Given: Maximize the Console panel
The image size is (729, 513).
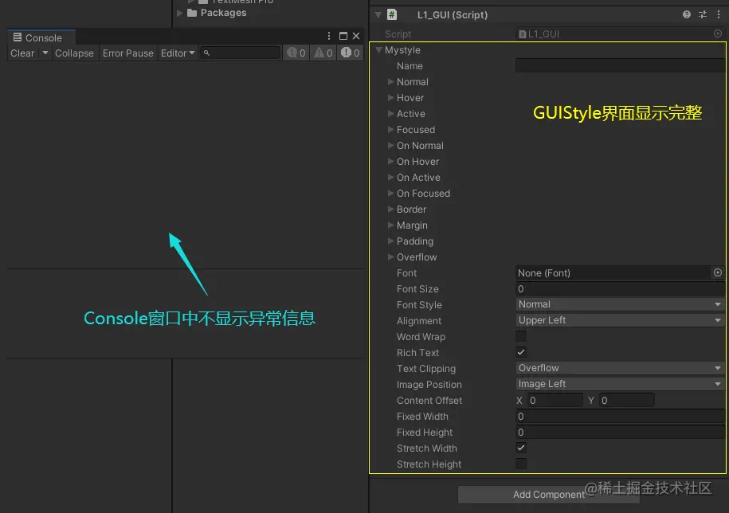Looking at the screenshot, I should (x=343, y=36).
